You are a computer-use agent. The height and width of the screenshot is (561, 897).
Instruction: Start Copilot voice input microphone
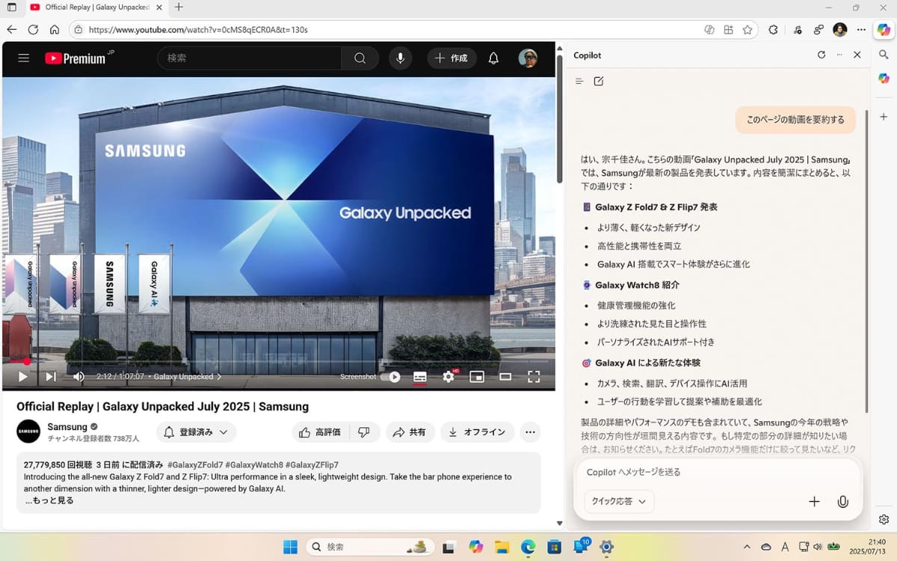(843, 502)
